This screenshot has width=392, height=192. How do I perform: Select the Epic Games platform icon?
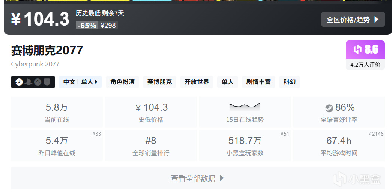(47, 82)
